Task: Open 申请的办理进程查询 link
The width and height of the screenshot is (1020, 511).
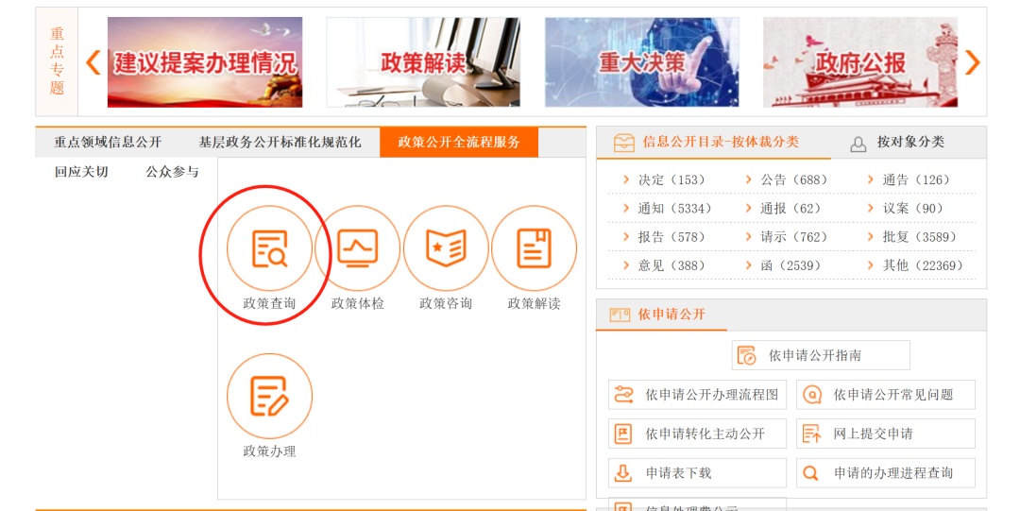Action: coord(886,472)
